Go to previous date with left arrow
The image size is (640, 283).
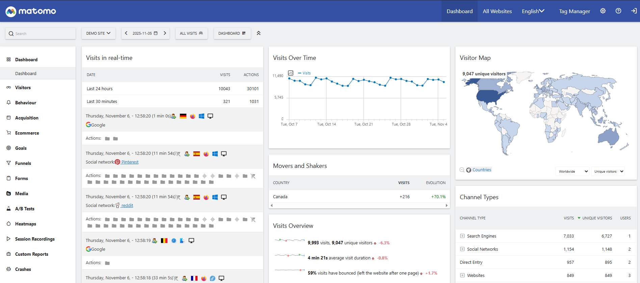[x=126, y=33]
